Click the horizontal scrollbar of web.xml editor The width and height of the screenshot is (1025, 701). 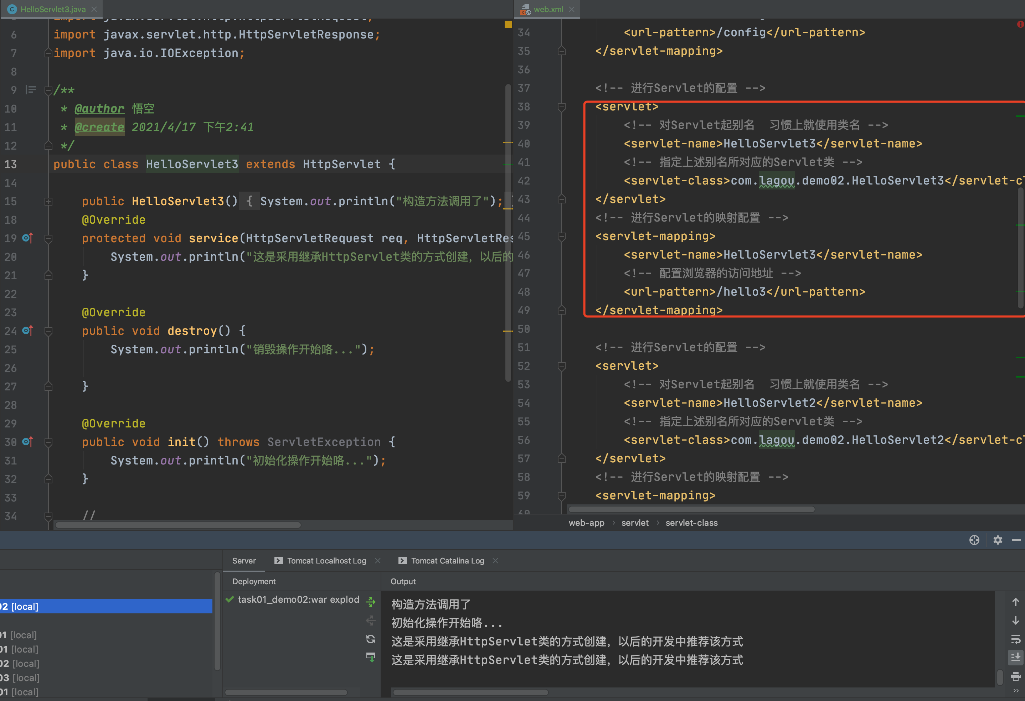(x=691, y=509)
